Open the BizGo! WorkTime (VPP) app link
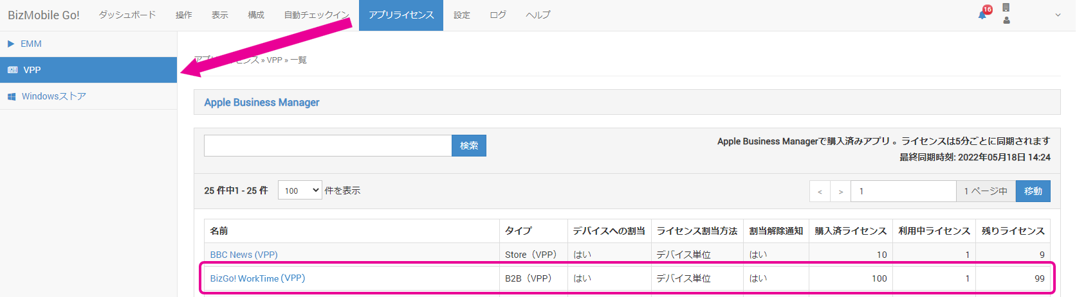 257,278
